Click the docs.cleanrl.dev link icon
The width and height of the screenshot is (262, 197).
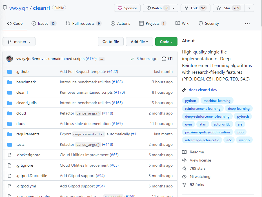(184, 90)
